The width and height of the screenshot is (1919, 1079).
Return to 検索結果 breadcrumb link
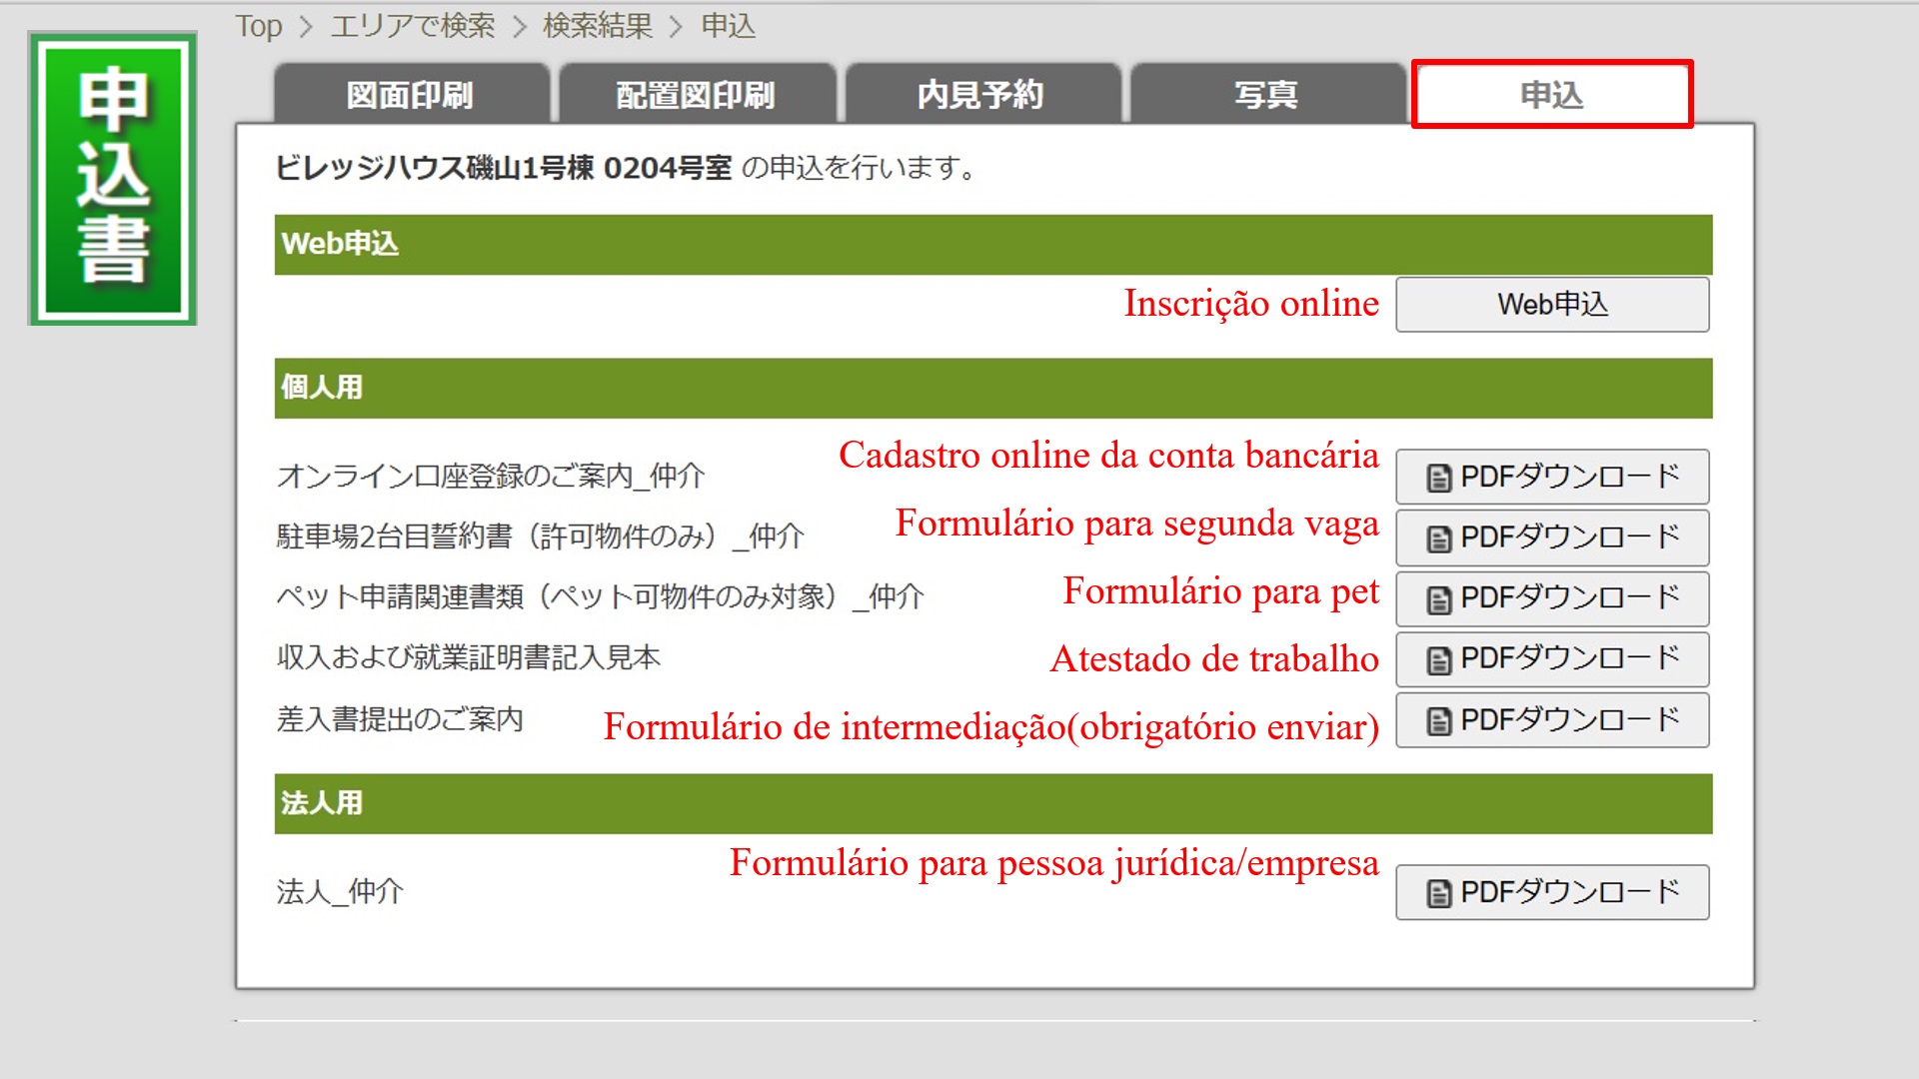click(x=598, y=26)
